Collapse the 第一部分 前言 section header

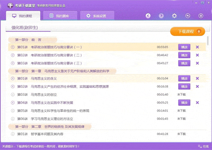click(x=33, y=40)
